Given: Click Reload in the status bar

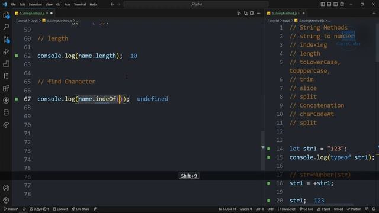Looking at the screenshot, I should [338, 209].
